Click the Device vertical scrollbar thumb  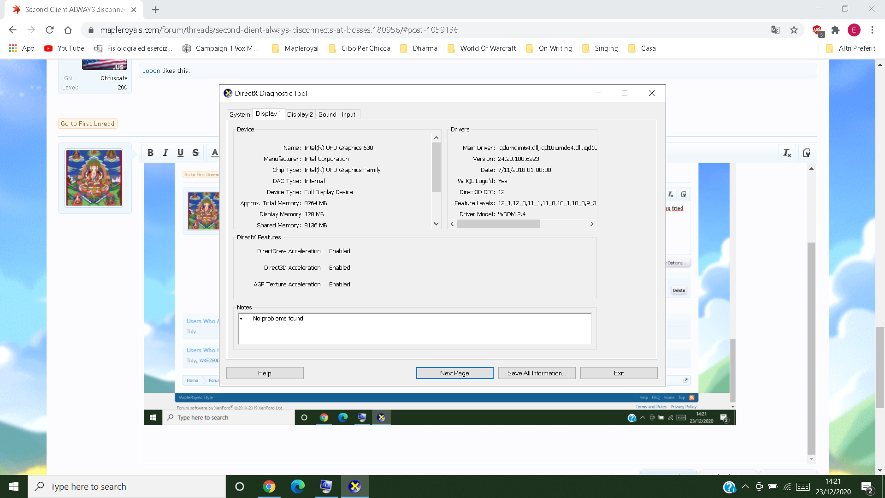pos(436,167)
